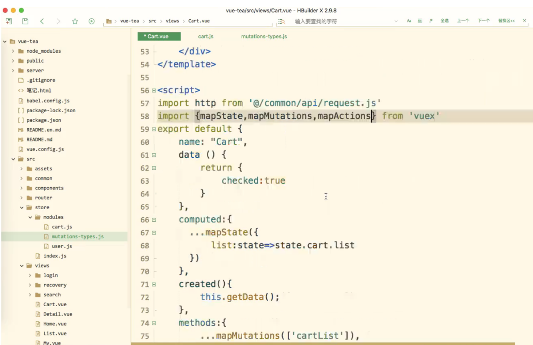The image size is (533, 345).
Task: Expand the router folder
Action: point(21,198)
